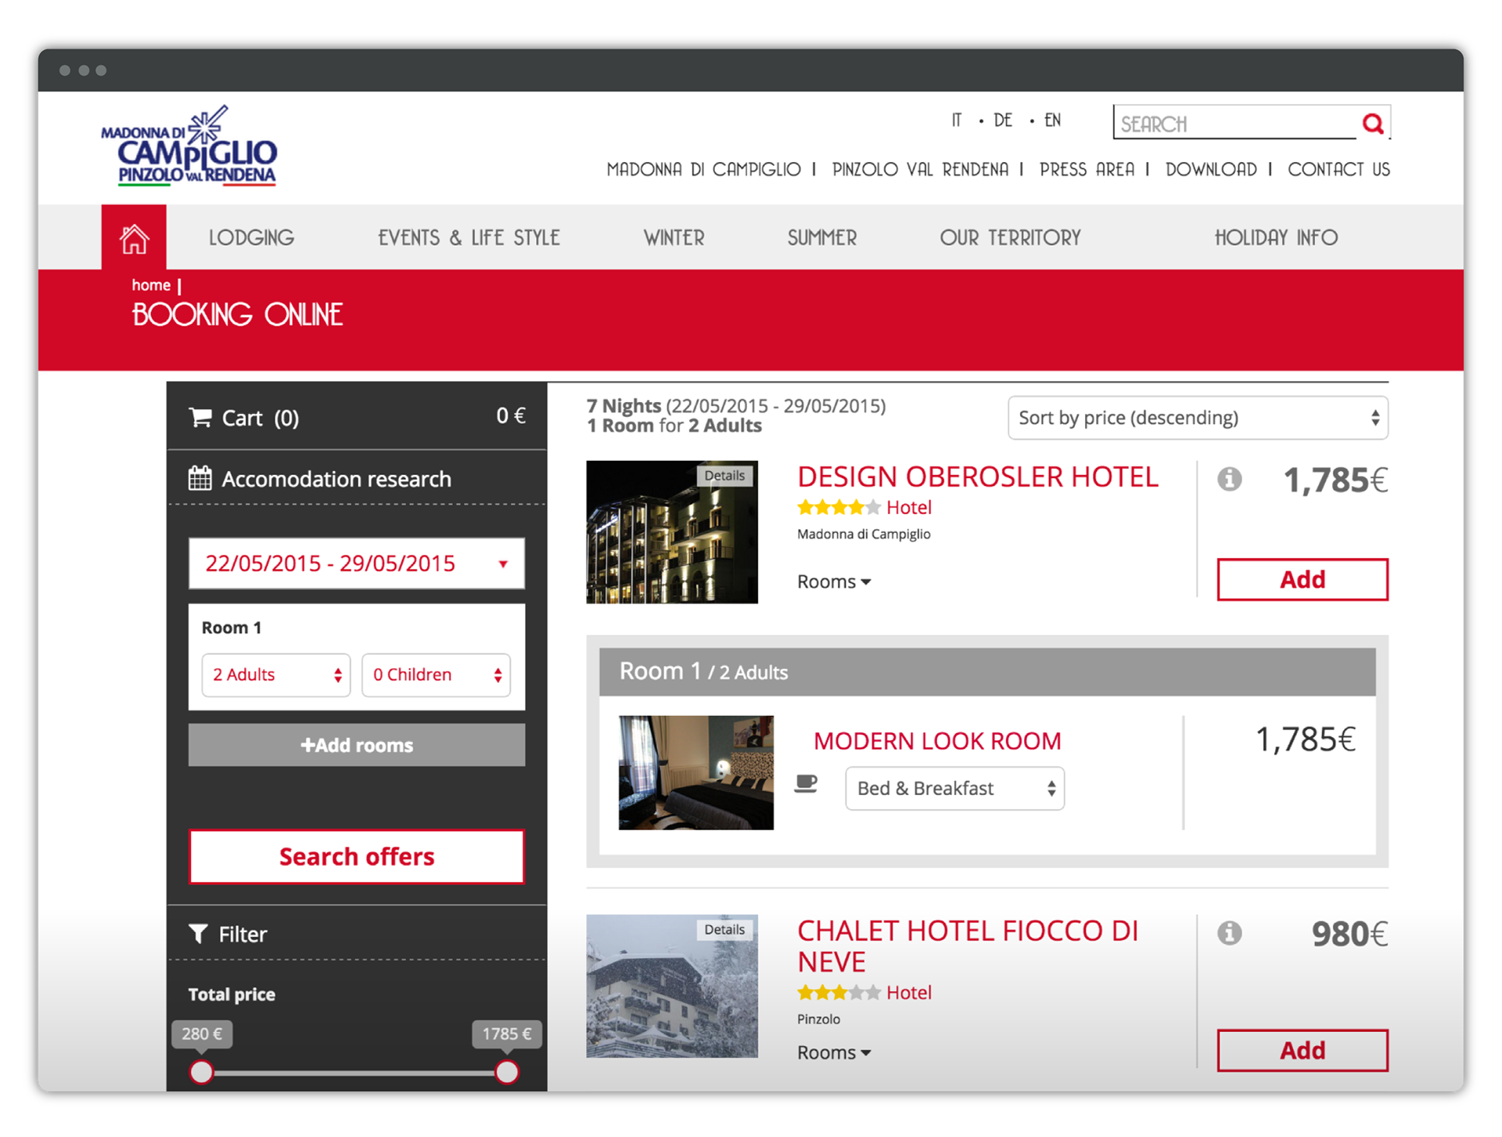Click the Filter funnel icon

(198, 934)
